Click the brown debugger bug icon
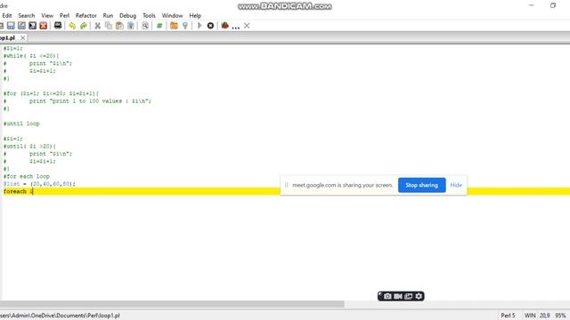Screen dimensions: 570x320 pos(225,26)
